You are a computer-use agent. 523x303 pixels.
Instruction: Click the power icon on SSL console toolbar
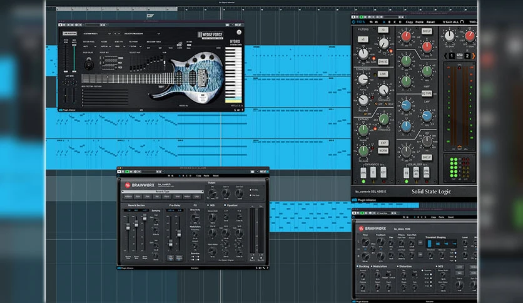tap(353, 22)
